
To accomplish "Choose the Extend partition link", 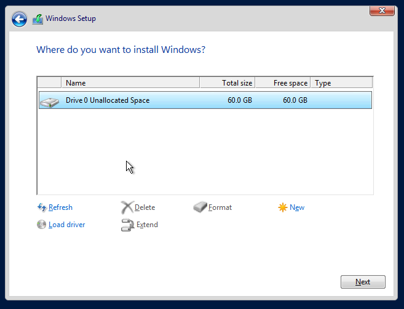I will click(147, 225).
